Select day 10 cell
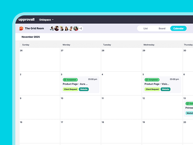The width and height of the screenshot is (193, 145). click(81, 107)
